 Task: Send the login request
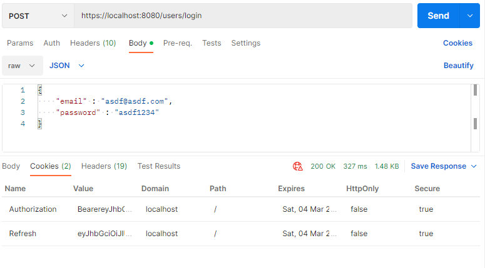[438, 16]
